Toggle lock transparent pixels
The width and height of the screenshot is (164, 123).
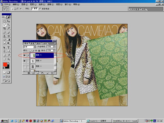click(30, 51)
